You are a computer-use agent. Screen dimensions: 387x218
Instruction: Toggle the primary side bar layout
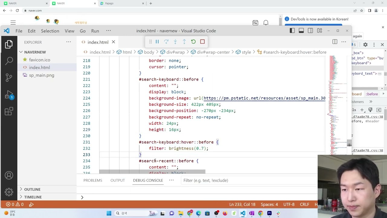[292, 31]
